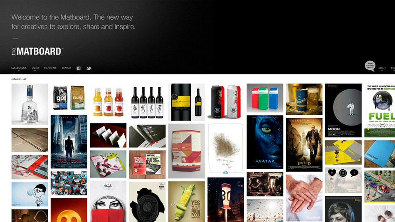Screen dimensions: 395x222
Task: Click the heart like icon on thumbnail
Action: (332, 173)
